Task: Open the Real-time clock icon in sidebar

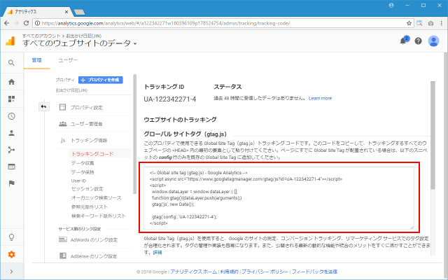Action: (x=11, y=115)
